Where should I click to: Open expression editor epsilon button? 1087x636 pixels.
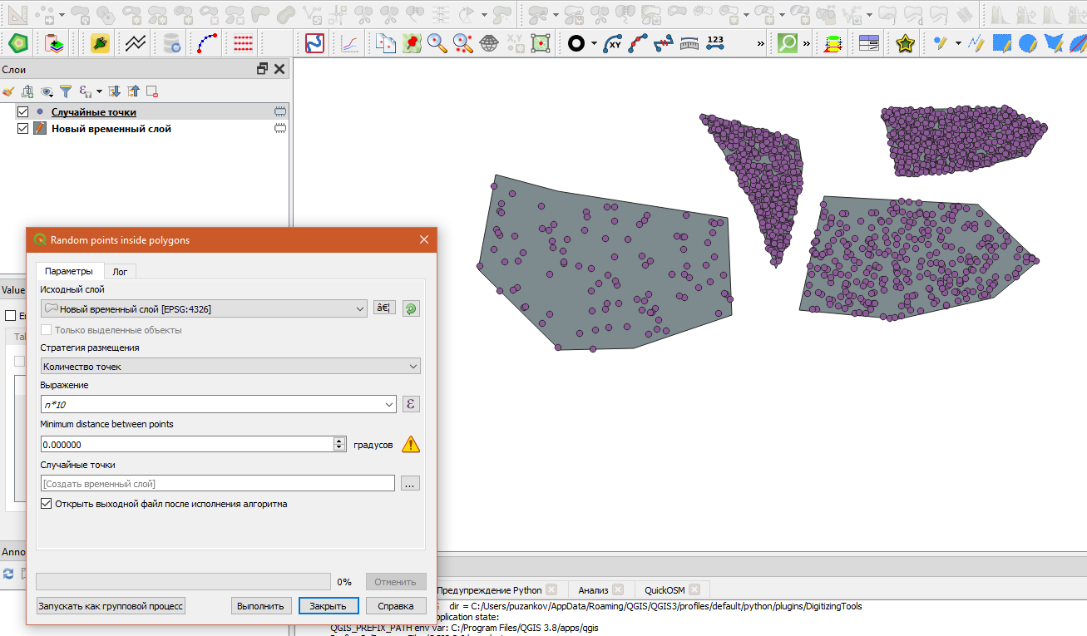[x=411, y=404]
